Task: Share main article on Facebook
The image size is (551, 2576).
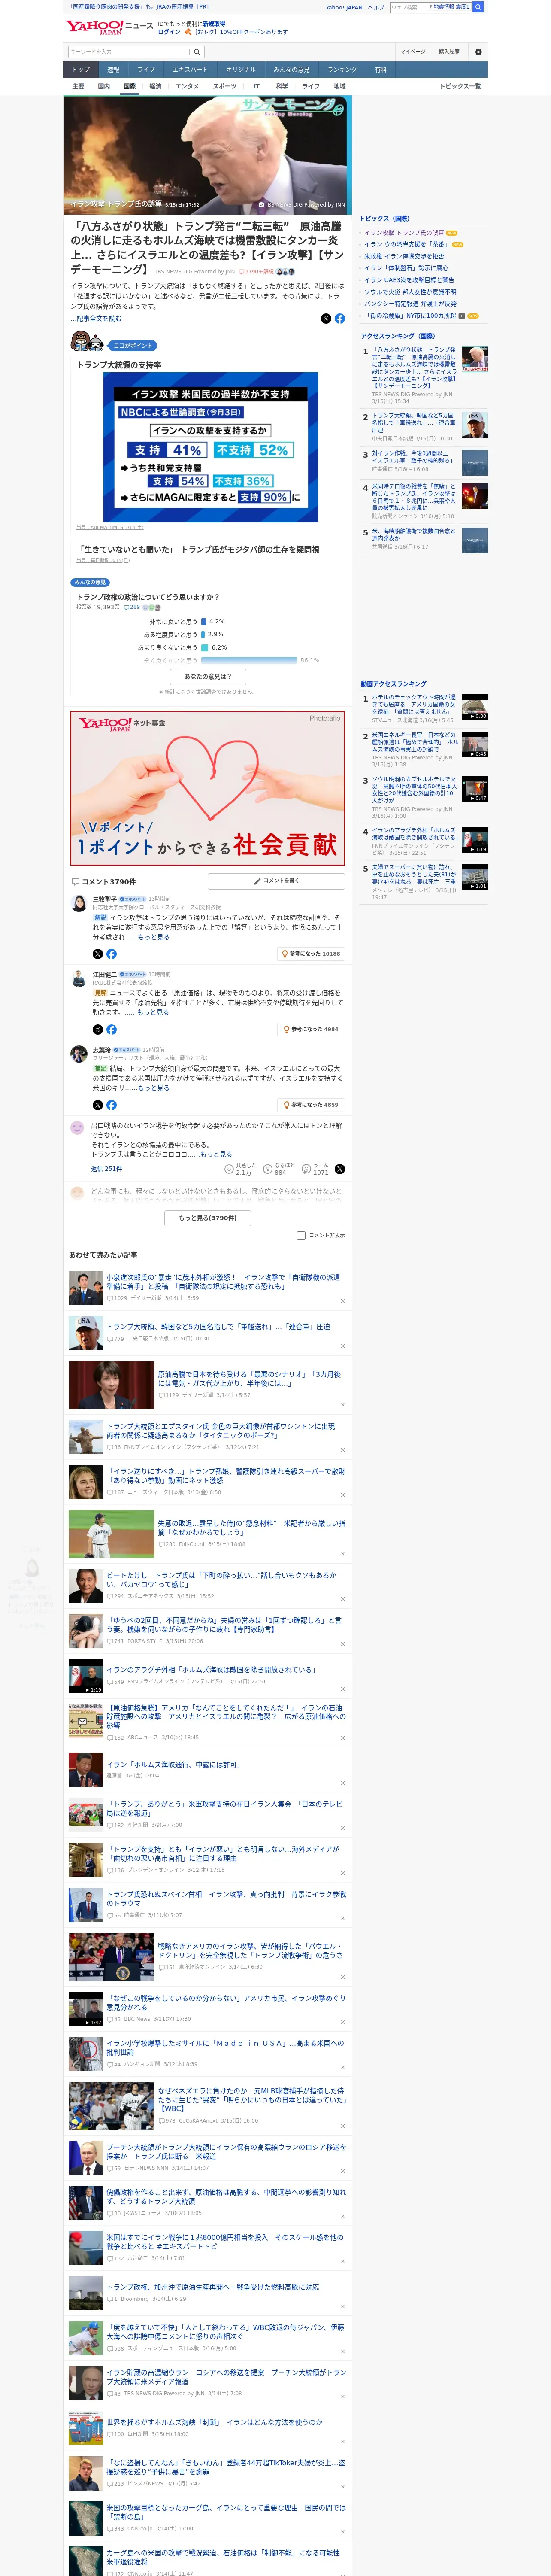Action: coord(340,319)
